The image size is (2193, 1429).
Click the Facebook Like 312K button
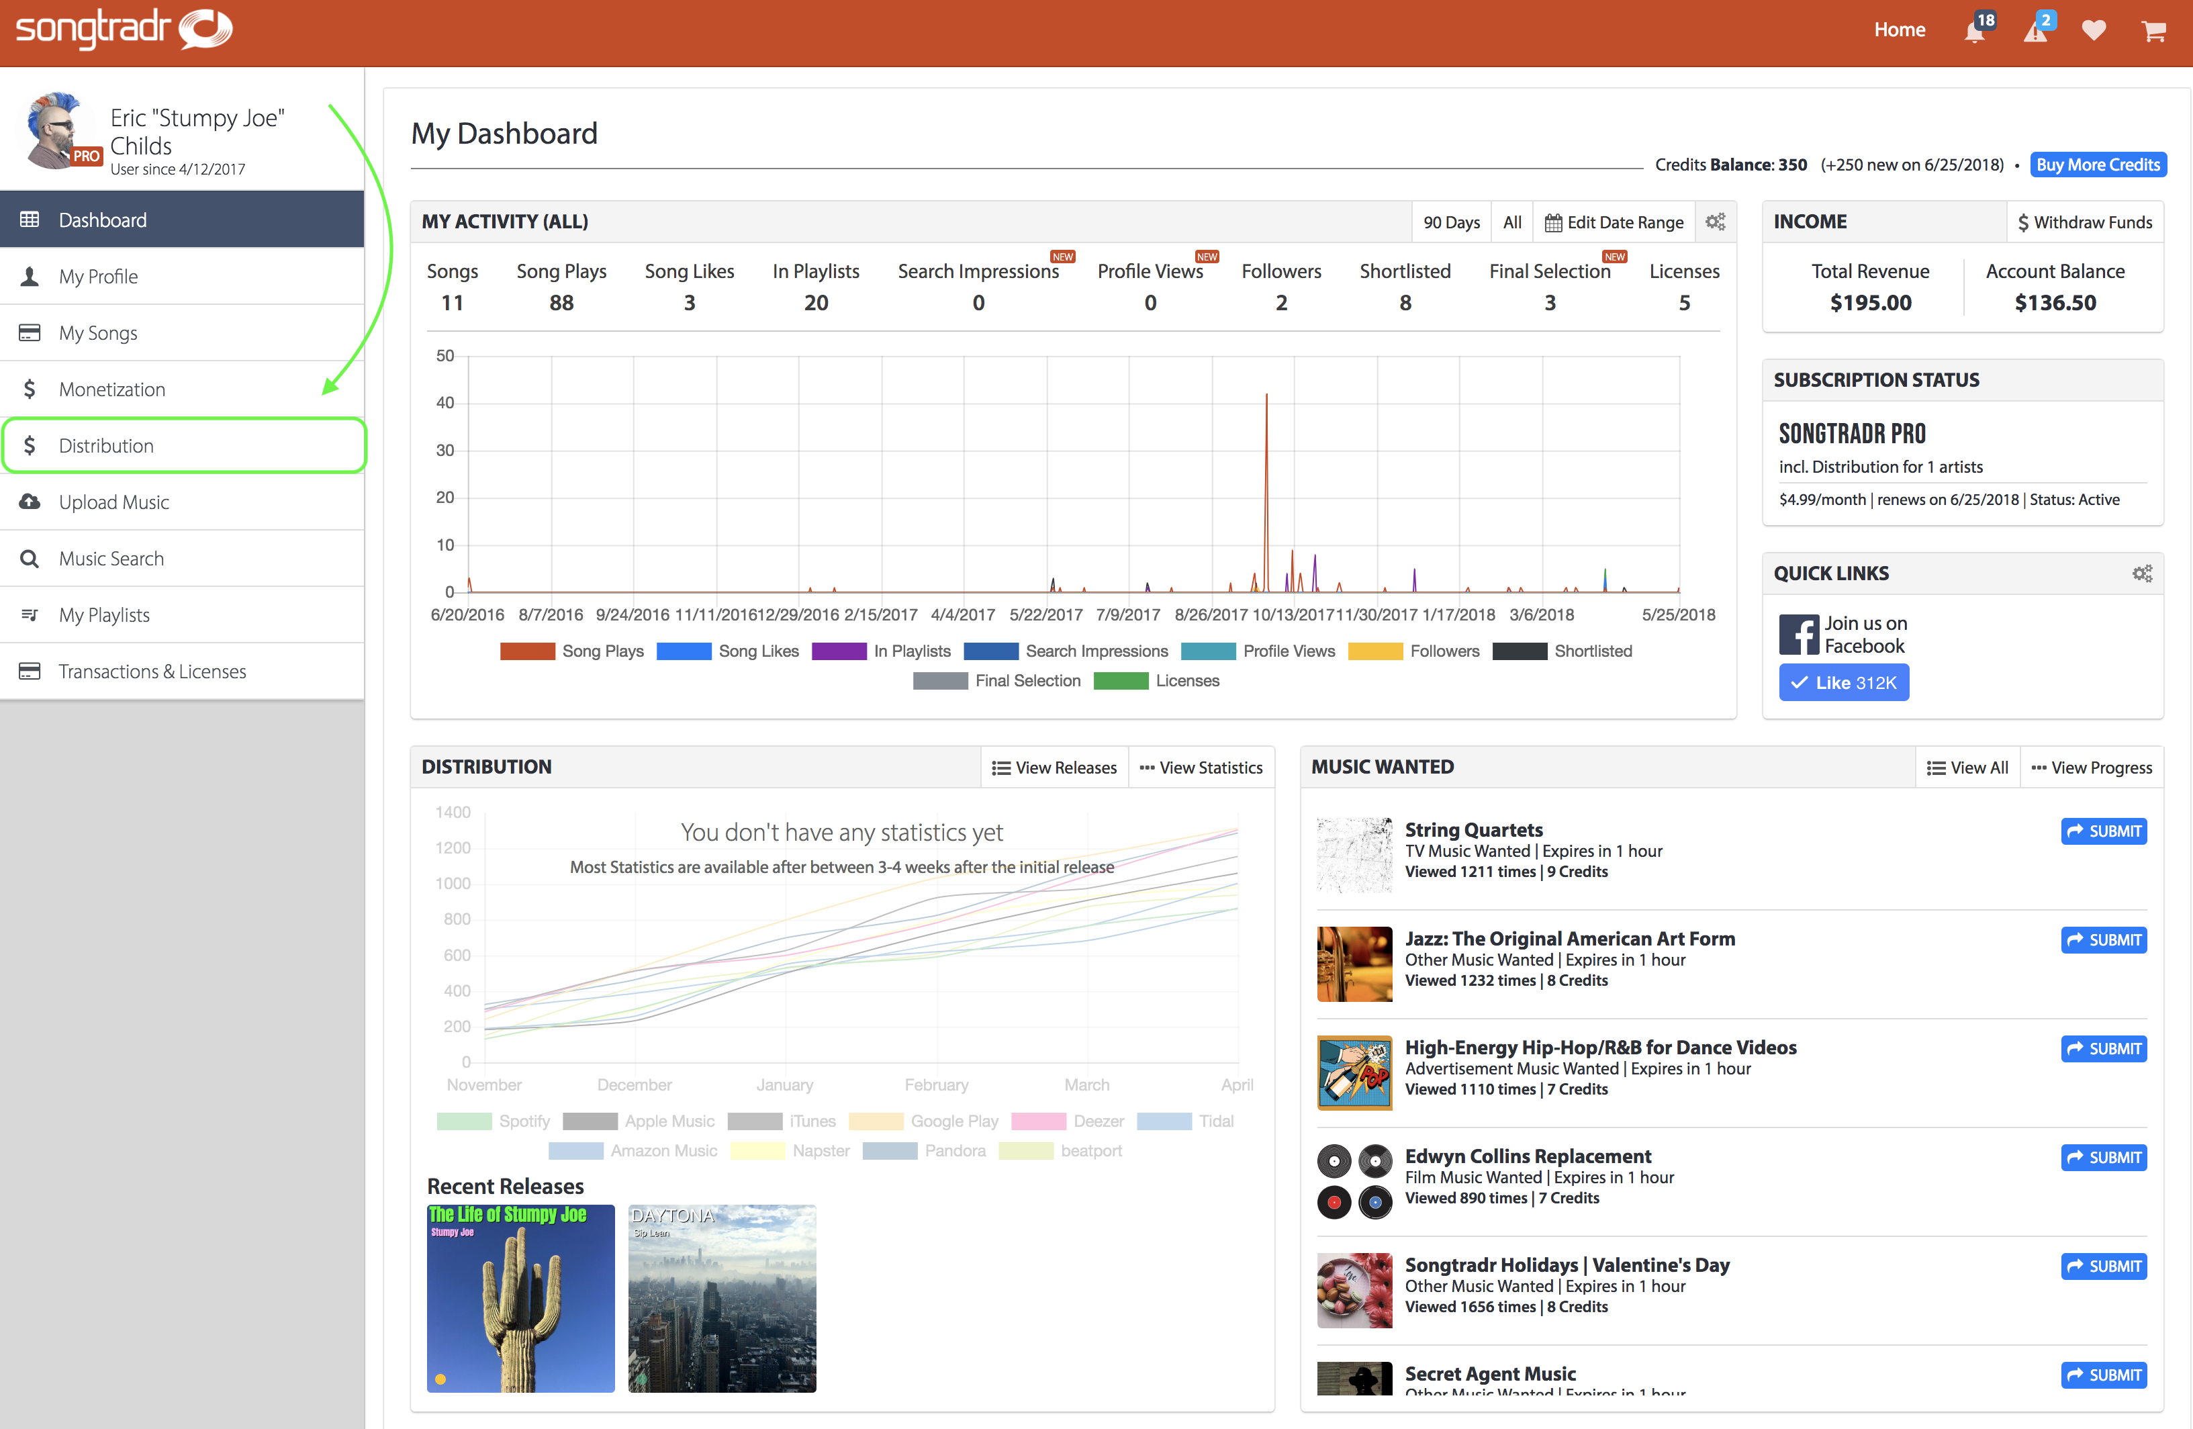coord(1843,683)
